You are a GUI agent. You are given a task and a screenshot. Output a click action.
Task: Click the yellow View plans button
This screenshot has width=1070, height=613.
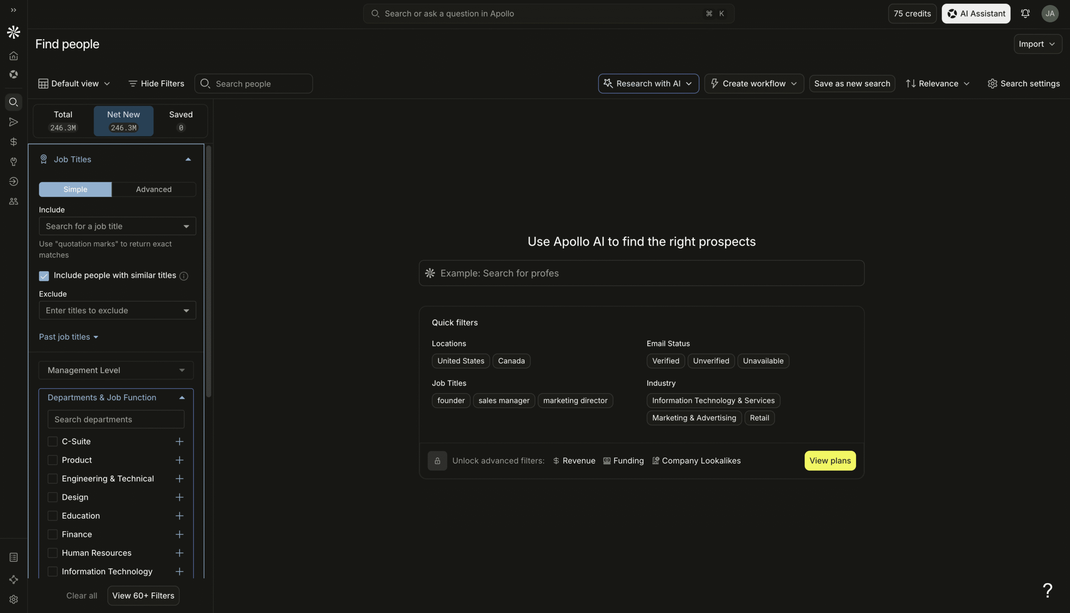pyautogui.click(x=830, y=460)
